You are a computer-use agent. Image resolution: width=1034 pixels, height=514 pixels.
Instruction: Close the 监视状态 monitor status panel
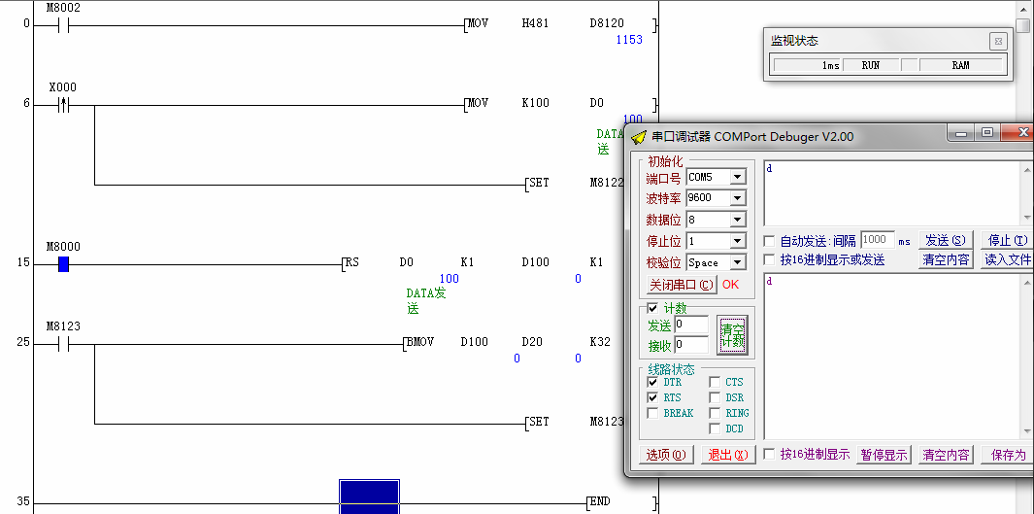(x=997, y=41)
